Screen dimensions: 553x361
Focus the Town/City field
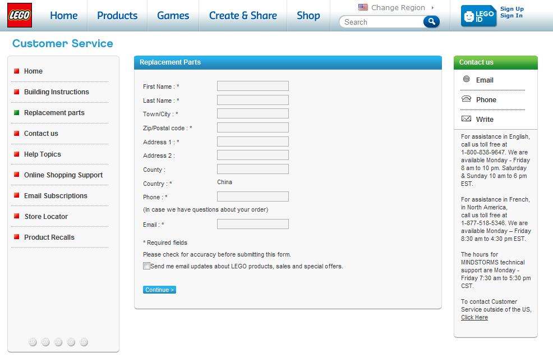click(x=253, y=113)
